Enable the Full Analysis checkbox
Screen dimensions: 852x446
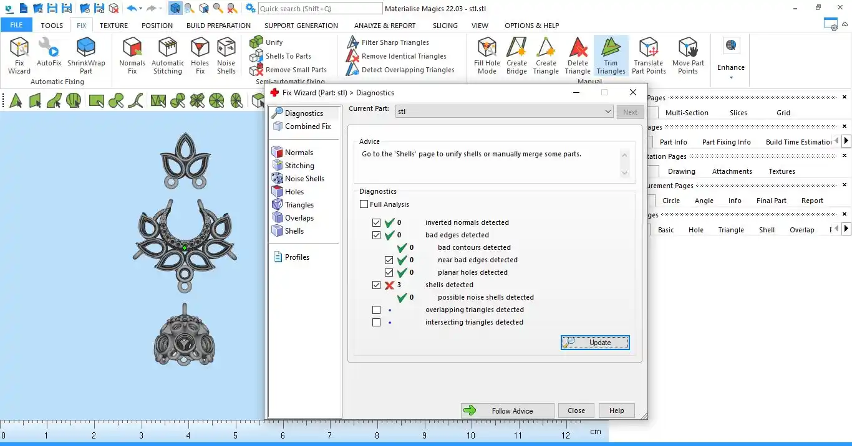pos(364,204)
